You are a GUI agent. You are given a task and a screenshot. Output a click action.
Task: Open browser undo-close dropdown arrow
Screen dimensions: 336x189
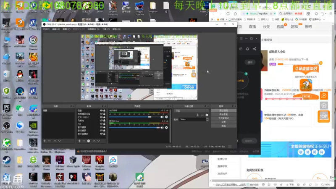click(326, 13)
